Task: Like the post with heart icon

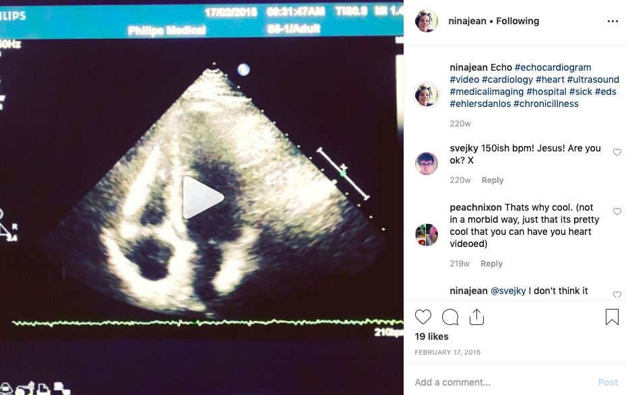Action: [x=423, y=317]
